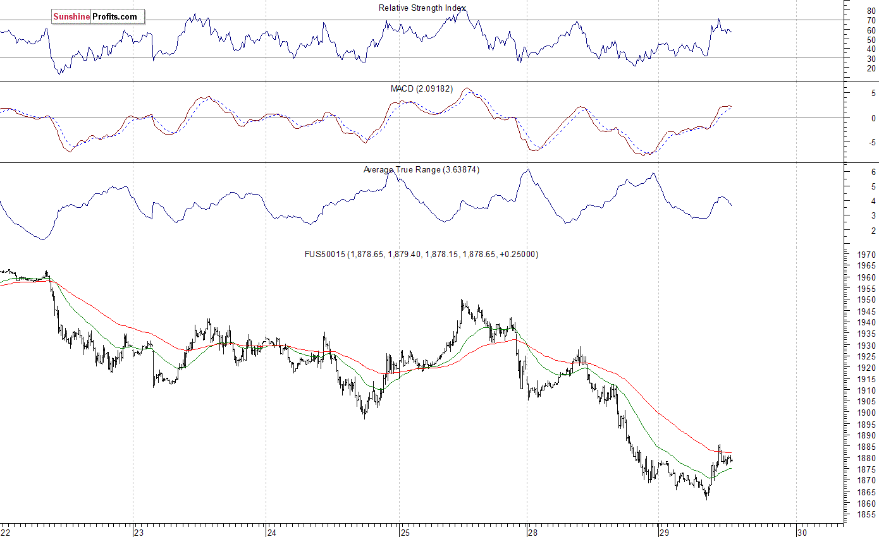Screen dimensions: 879x537
Task: Click the RSI axis value 70
Action: pos(871,20)
